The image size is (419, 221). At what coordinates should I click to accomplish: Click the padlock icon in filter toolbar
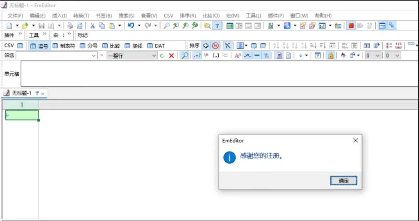click(x=331, y=56)
